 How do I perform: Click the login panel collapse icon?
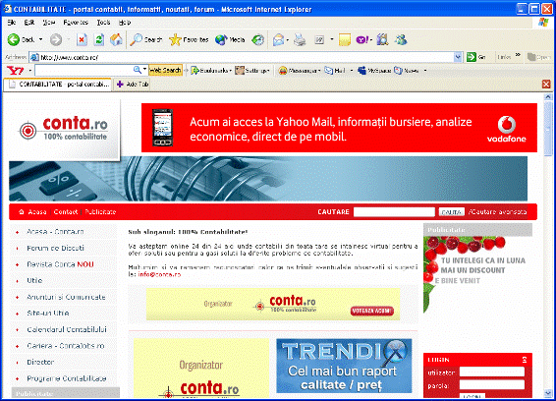[x=525, y=360]
